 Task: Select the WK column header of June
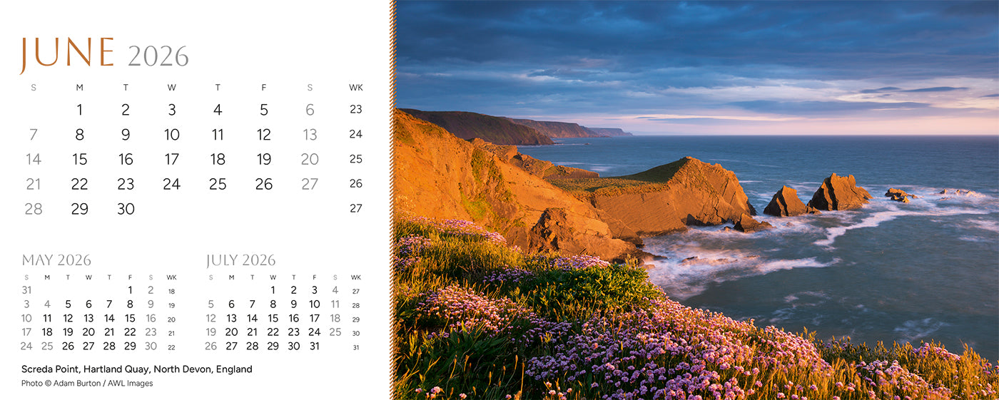tap(355, 88)
